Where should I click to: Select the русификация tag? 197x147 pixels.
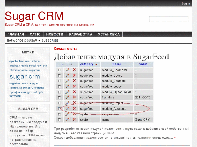(x=18, y=92)
